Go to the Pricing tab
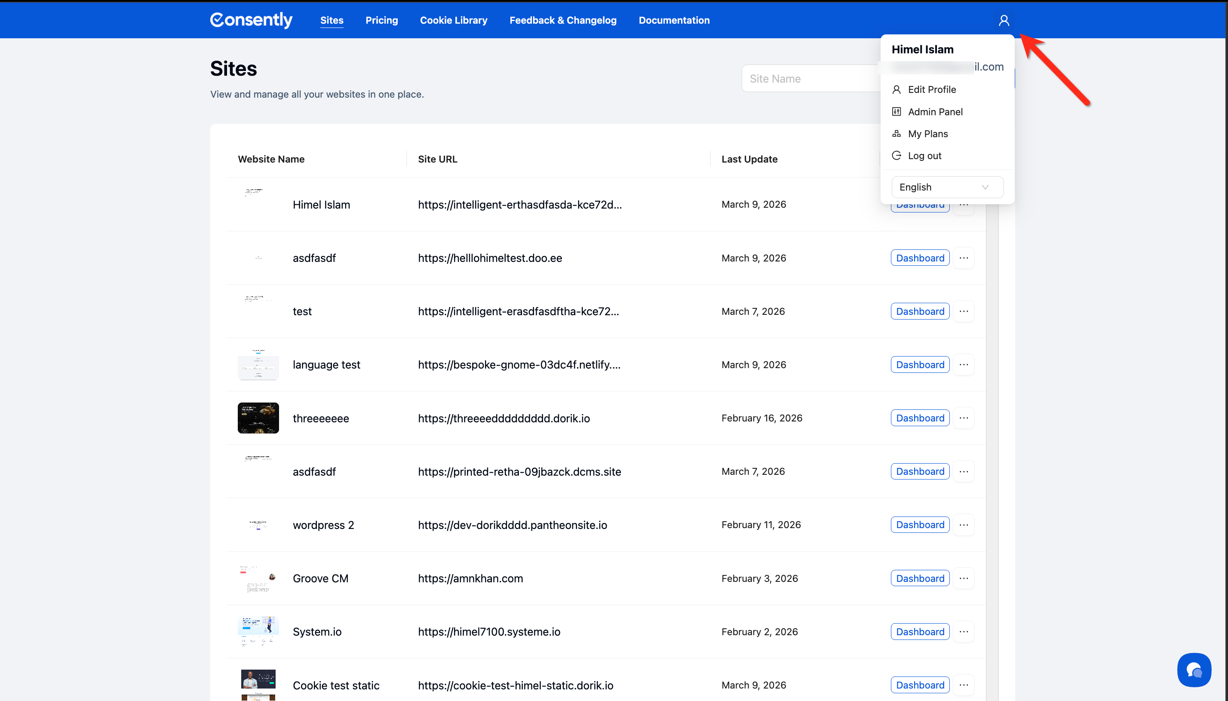The width and height of the screenshot is (1228, 701). pyautogui.click(x=381, y=20)
